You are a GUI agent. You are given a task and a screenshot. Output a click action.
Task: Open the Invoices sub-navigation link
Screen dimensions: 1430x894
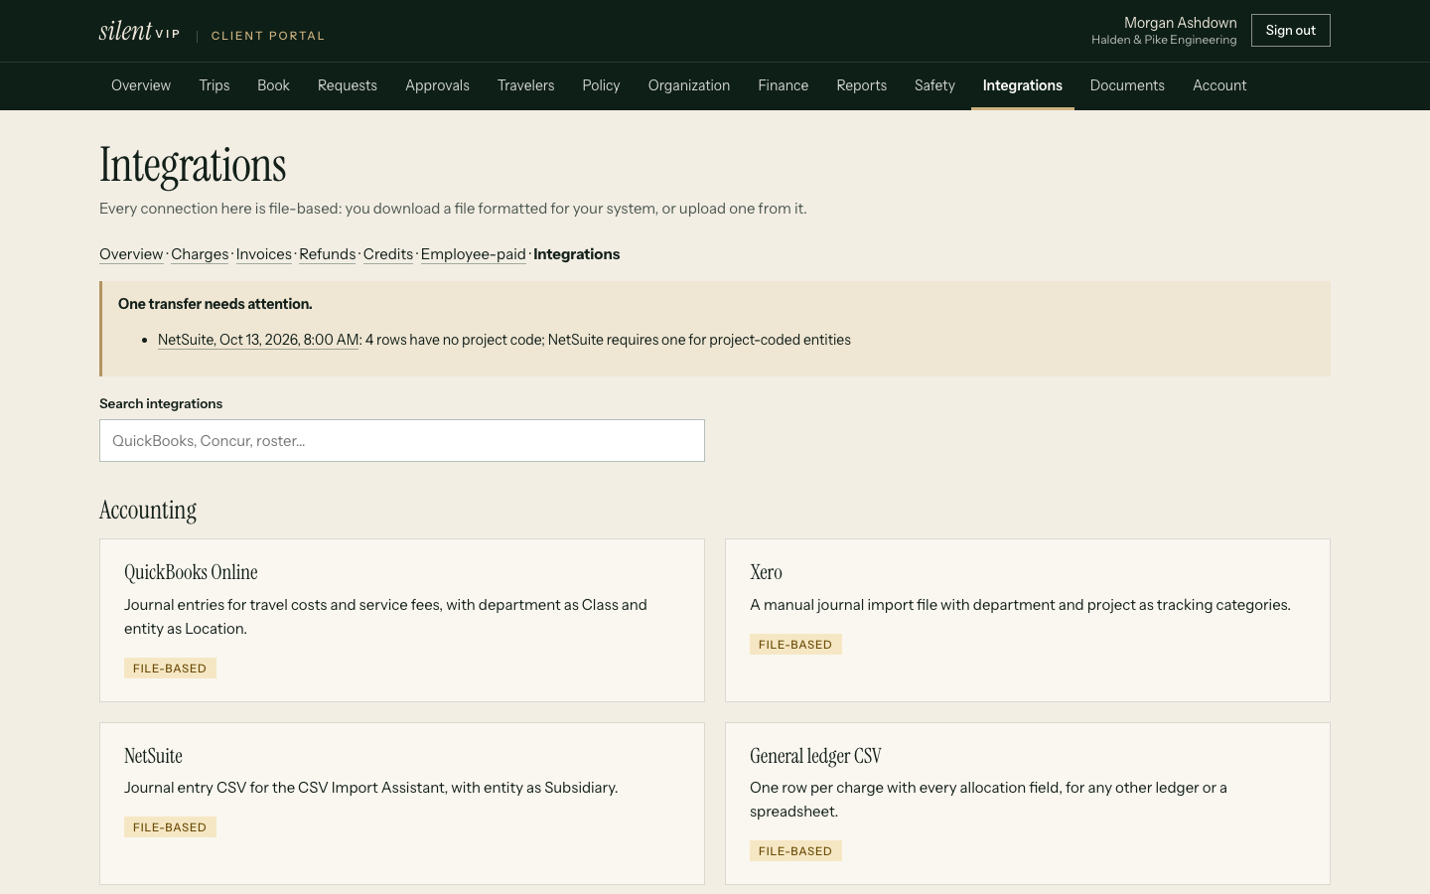tap(264, 254)
